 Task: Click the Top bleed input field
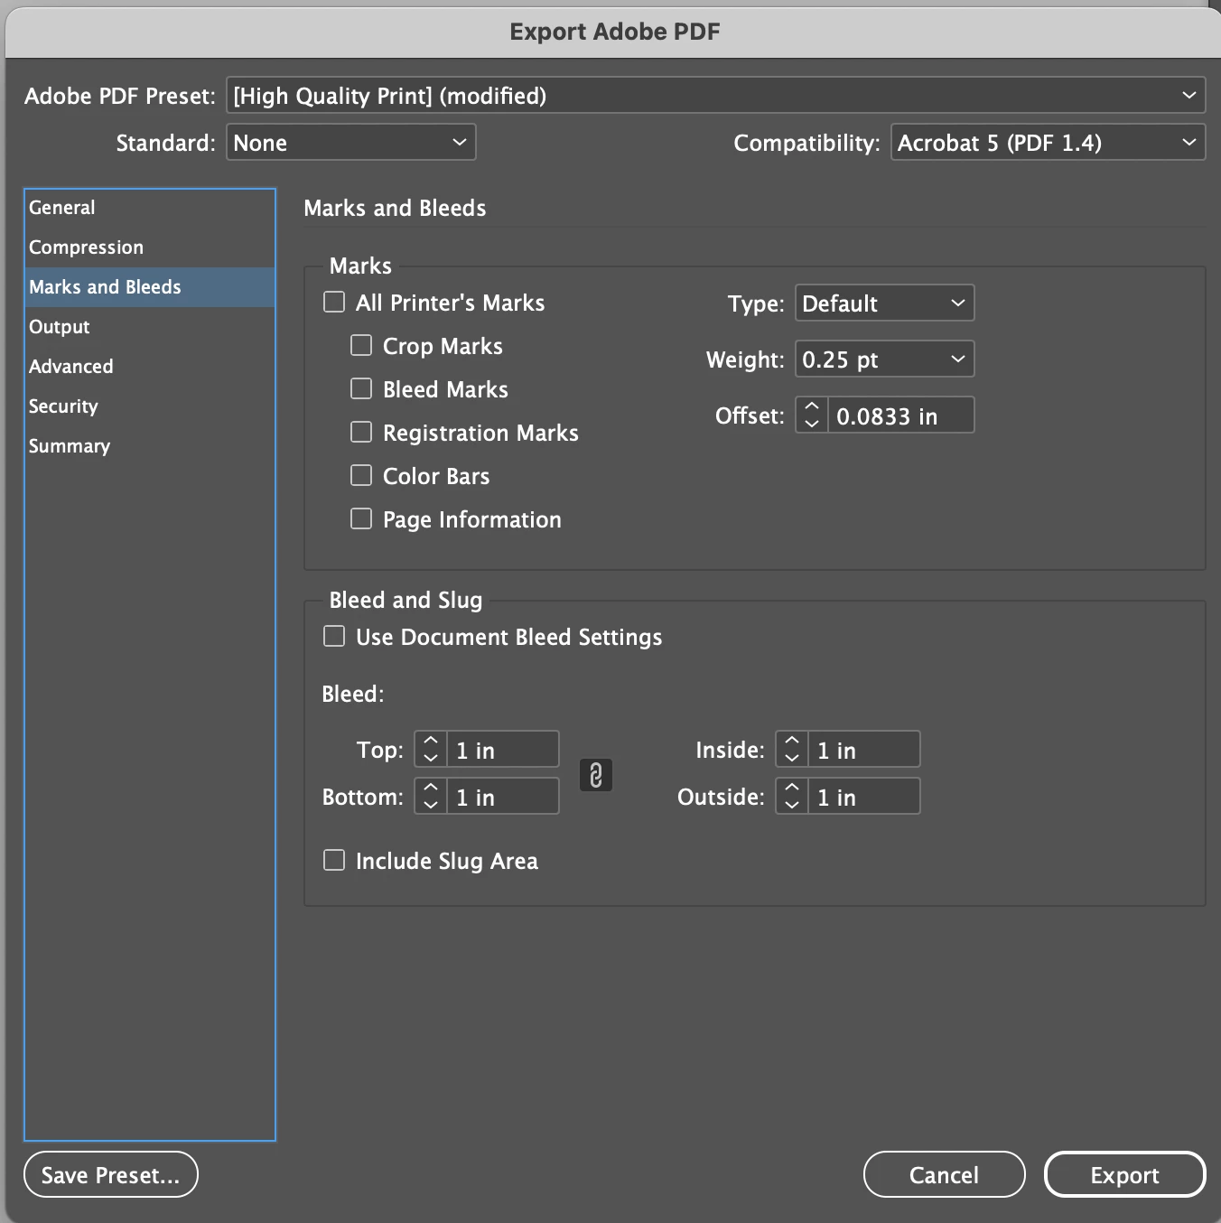tap(502, 750)
